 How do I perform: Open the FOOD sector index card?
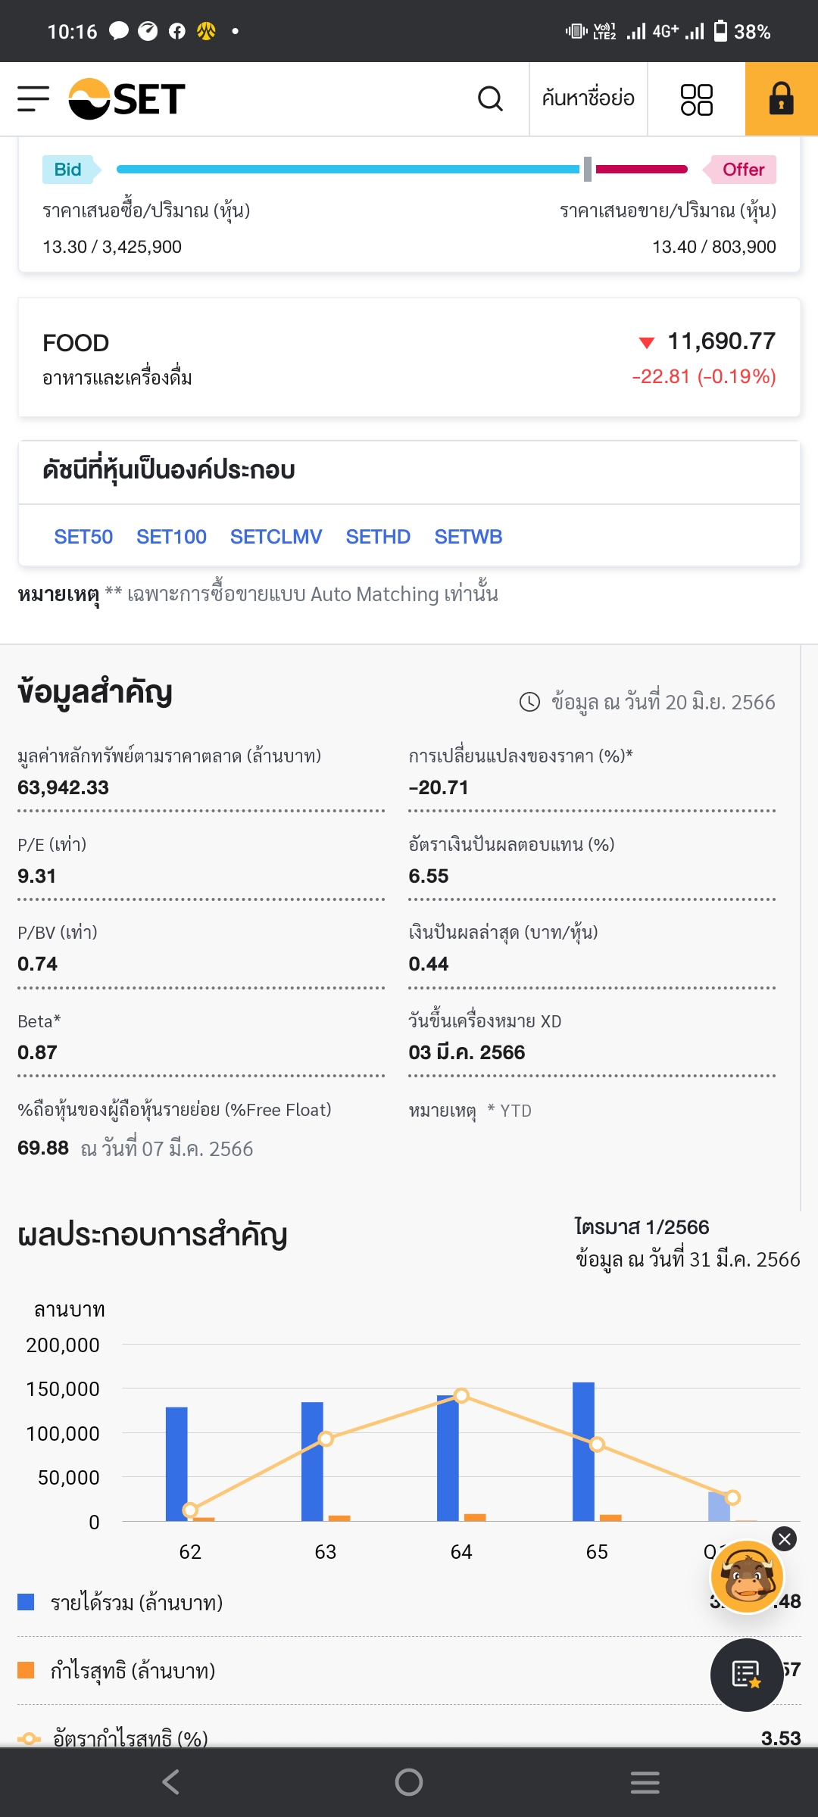[x=409, y=357]
